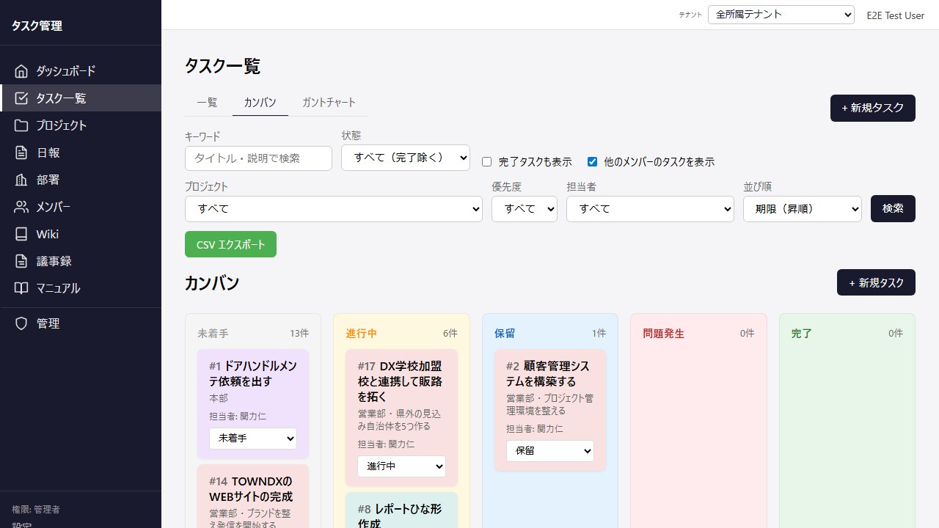Image resolution: width=939 pixels, height=528 pixels.
Task: Click top 新規タスク button beside tabs
Action: click(x=873, y=108)
